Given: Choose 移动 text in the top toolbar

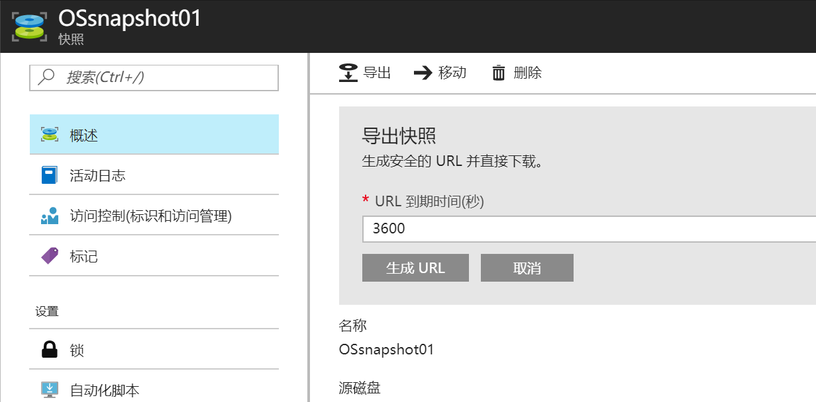Looking at the screenshot, I should (x=452, y=73).
